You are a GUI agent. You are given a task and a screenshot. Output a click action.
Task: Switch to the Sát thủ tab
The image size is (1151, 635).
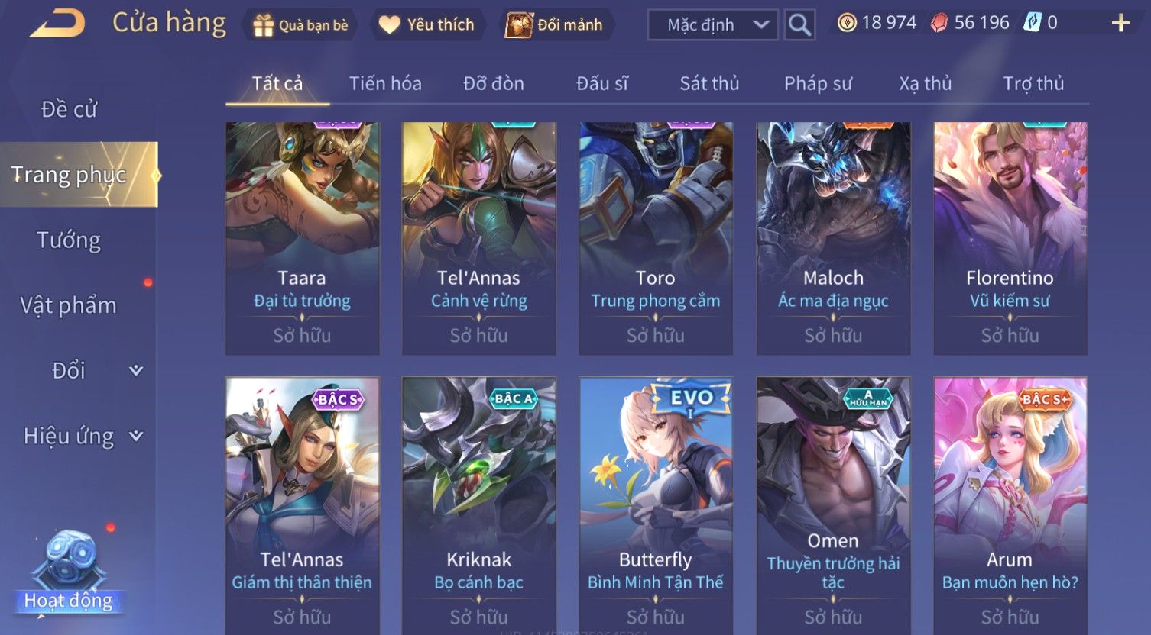coord(709,83)
